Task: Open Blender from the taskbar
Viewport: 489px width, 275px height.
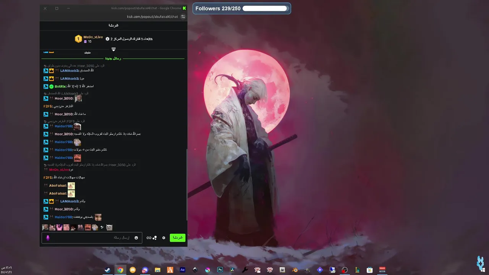Action: (x=295, y=270)
